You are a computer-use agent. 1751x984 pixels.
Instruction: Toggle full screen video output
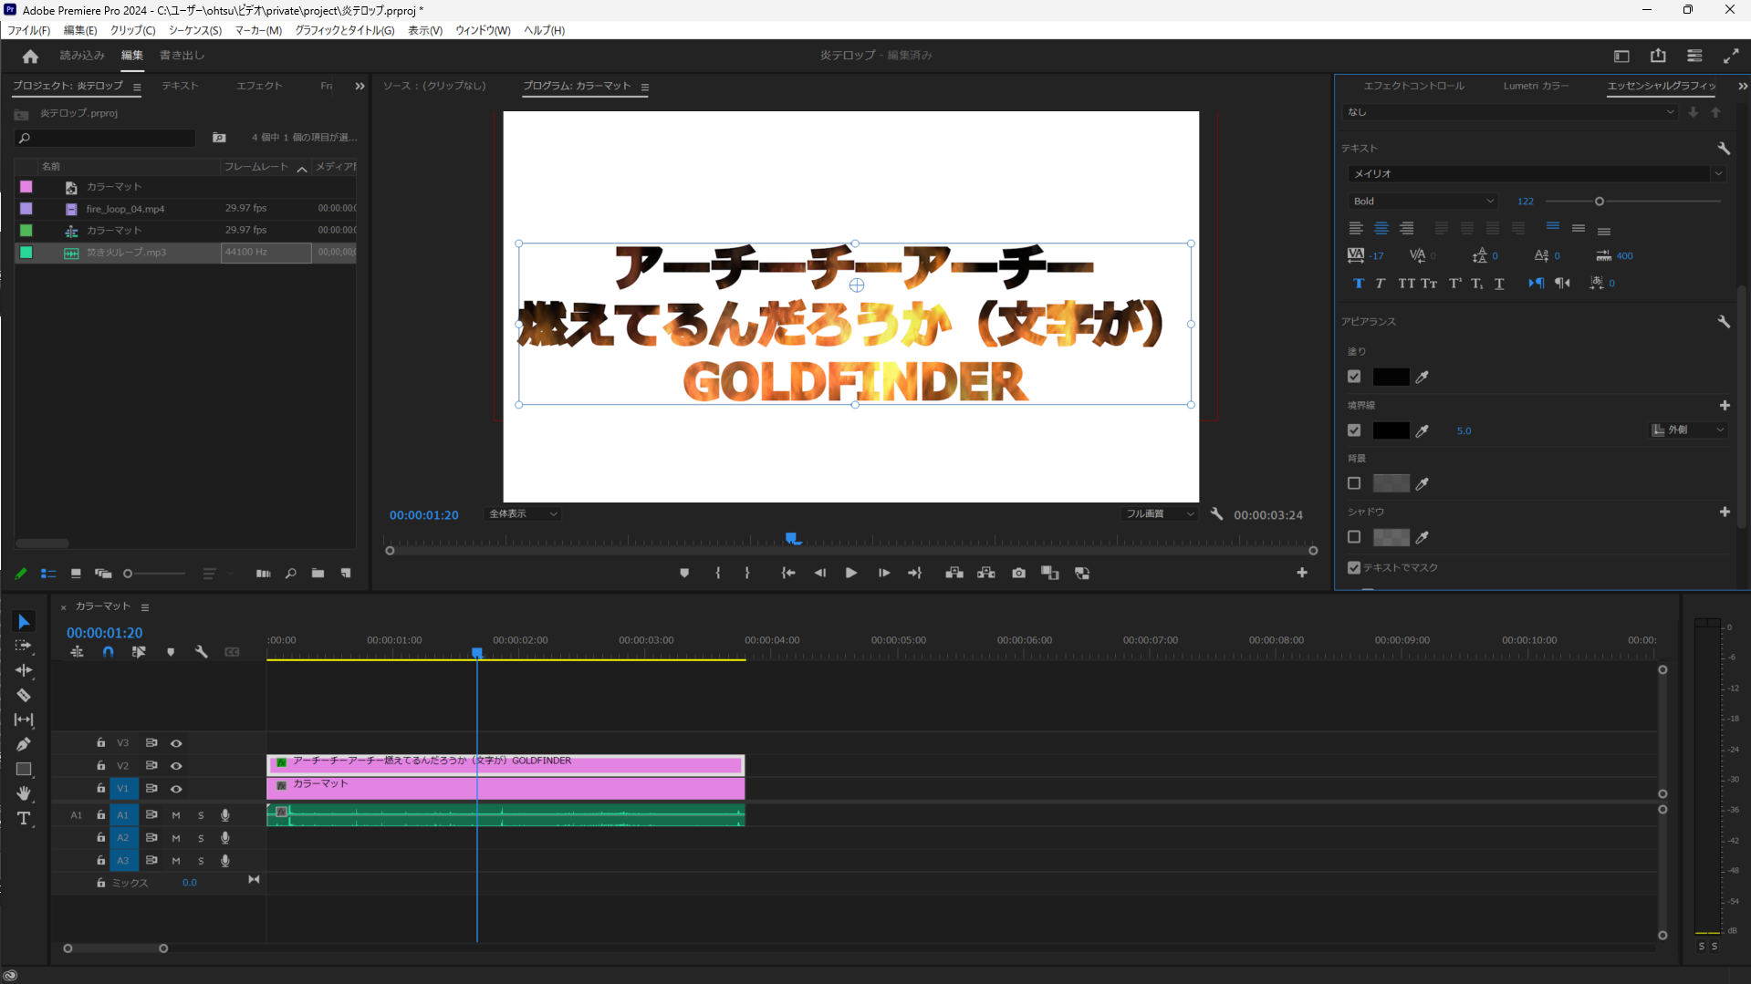click(1731, 56)
